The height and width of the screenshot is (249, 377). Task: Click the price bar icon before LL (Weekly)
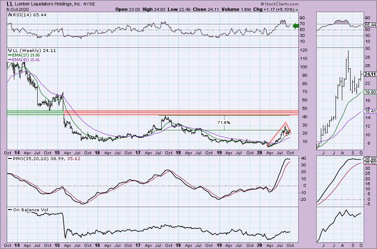10,51
